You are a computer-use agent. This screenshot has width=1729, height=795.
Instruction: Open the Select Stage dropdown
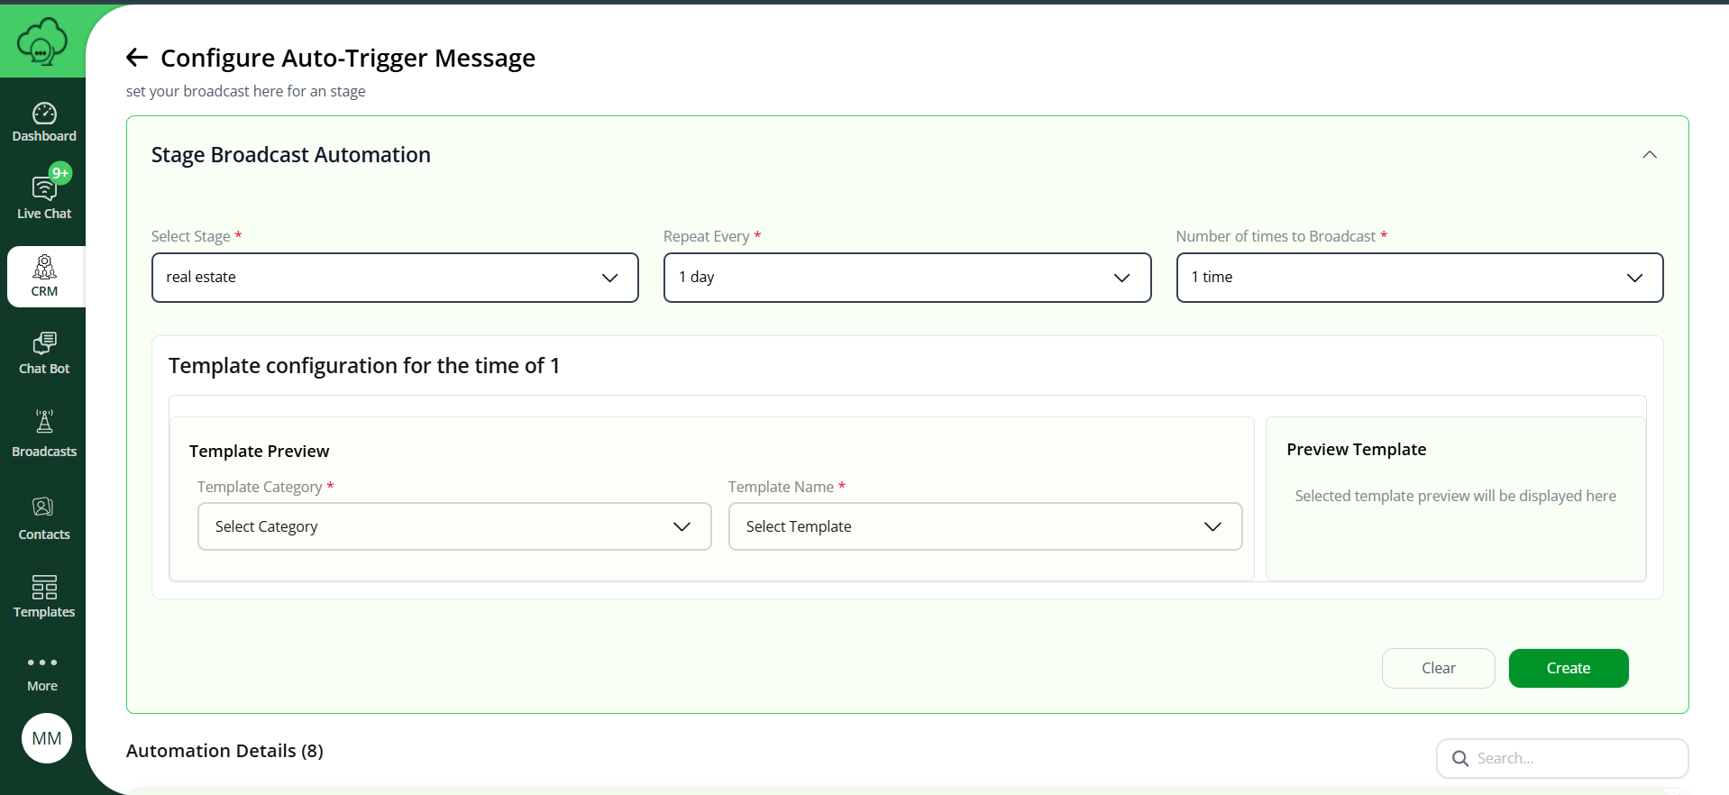tap(395, 278)
